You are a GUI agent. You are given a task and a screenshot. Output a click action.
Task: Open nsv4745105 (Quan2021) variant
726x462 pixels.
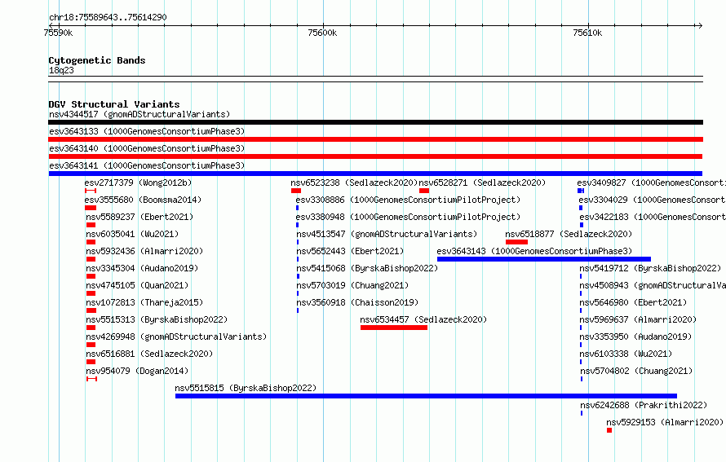[137, 285]
